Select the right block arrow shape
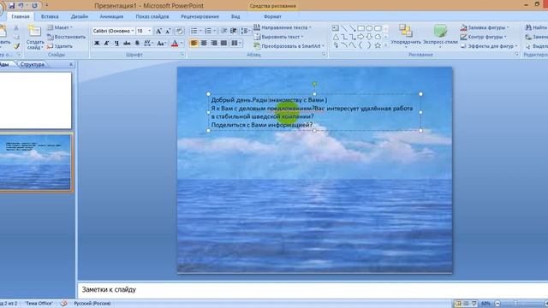 coord(361,37)
